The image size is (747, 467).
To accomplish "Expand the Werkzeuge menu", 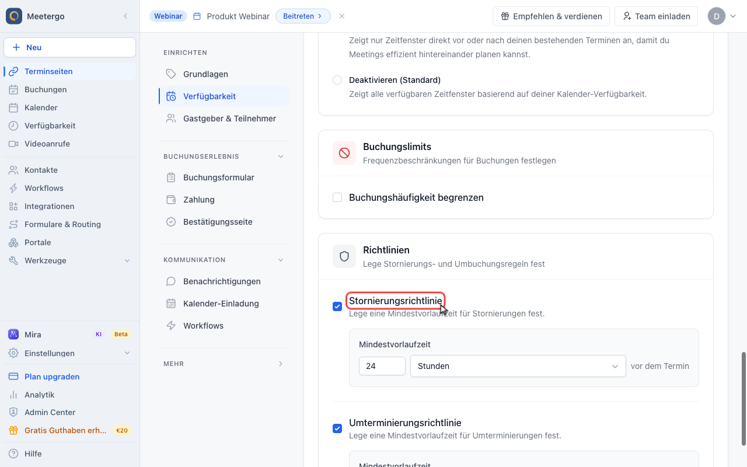I will tap(127, 260).
